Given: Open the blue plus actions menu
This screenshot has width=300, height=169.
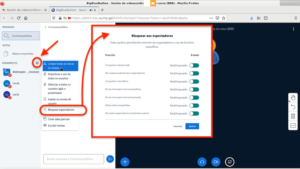Looking at the screenshot, I should (x=125, y=161).
